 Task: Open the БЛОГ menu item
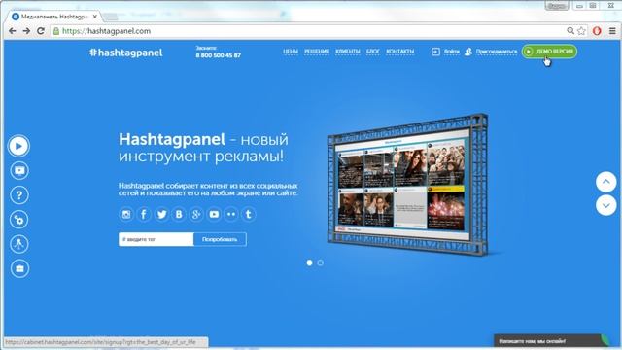coord(373,52)
